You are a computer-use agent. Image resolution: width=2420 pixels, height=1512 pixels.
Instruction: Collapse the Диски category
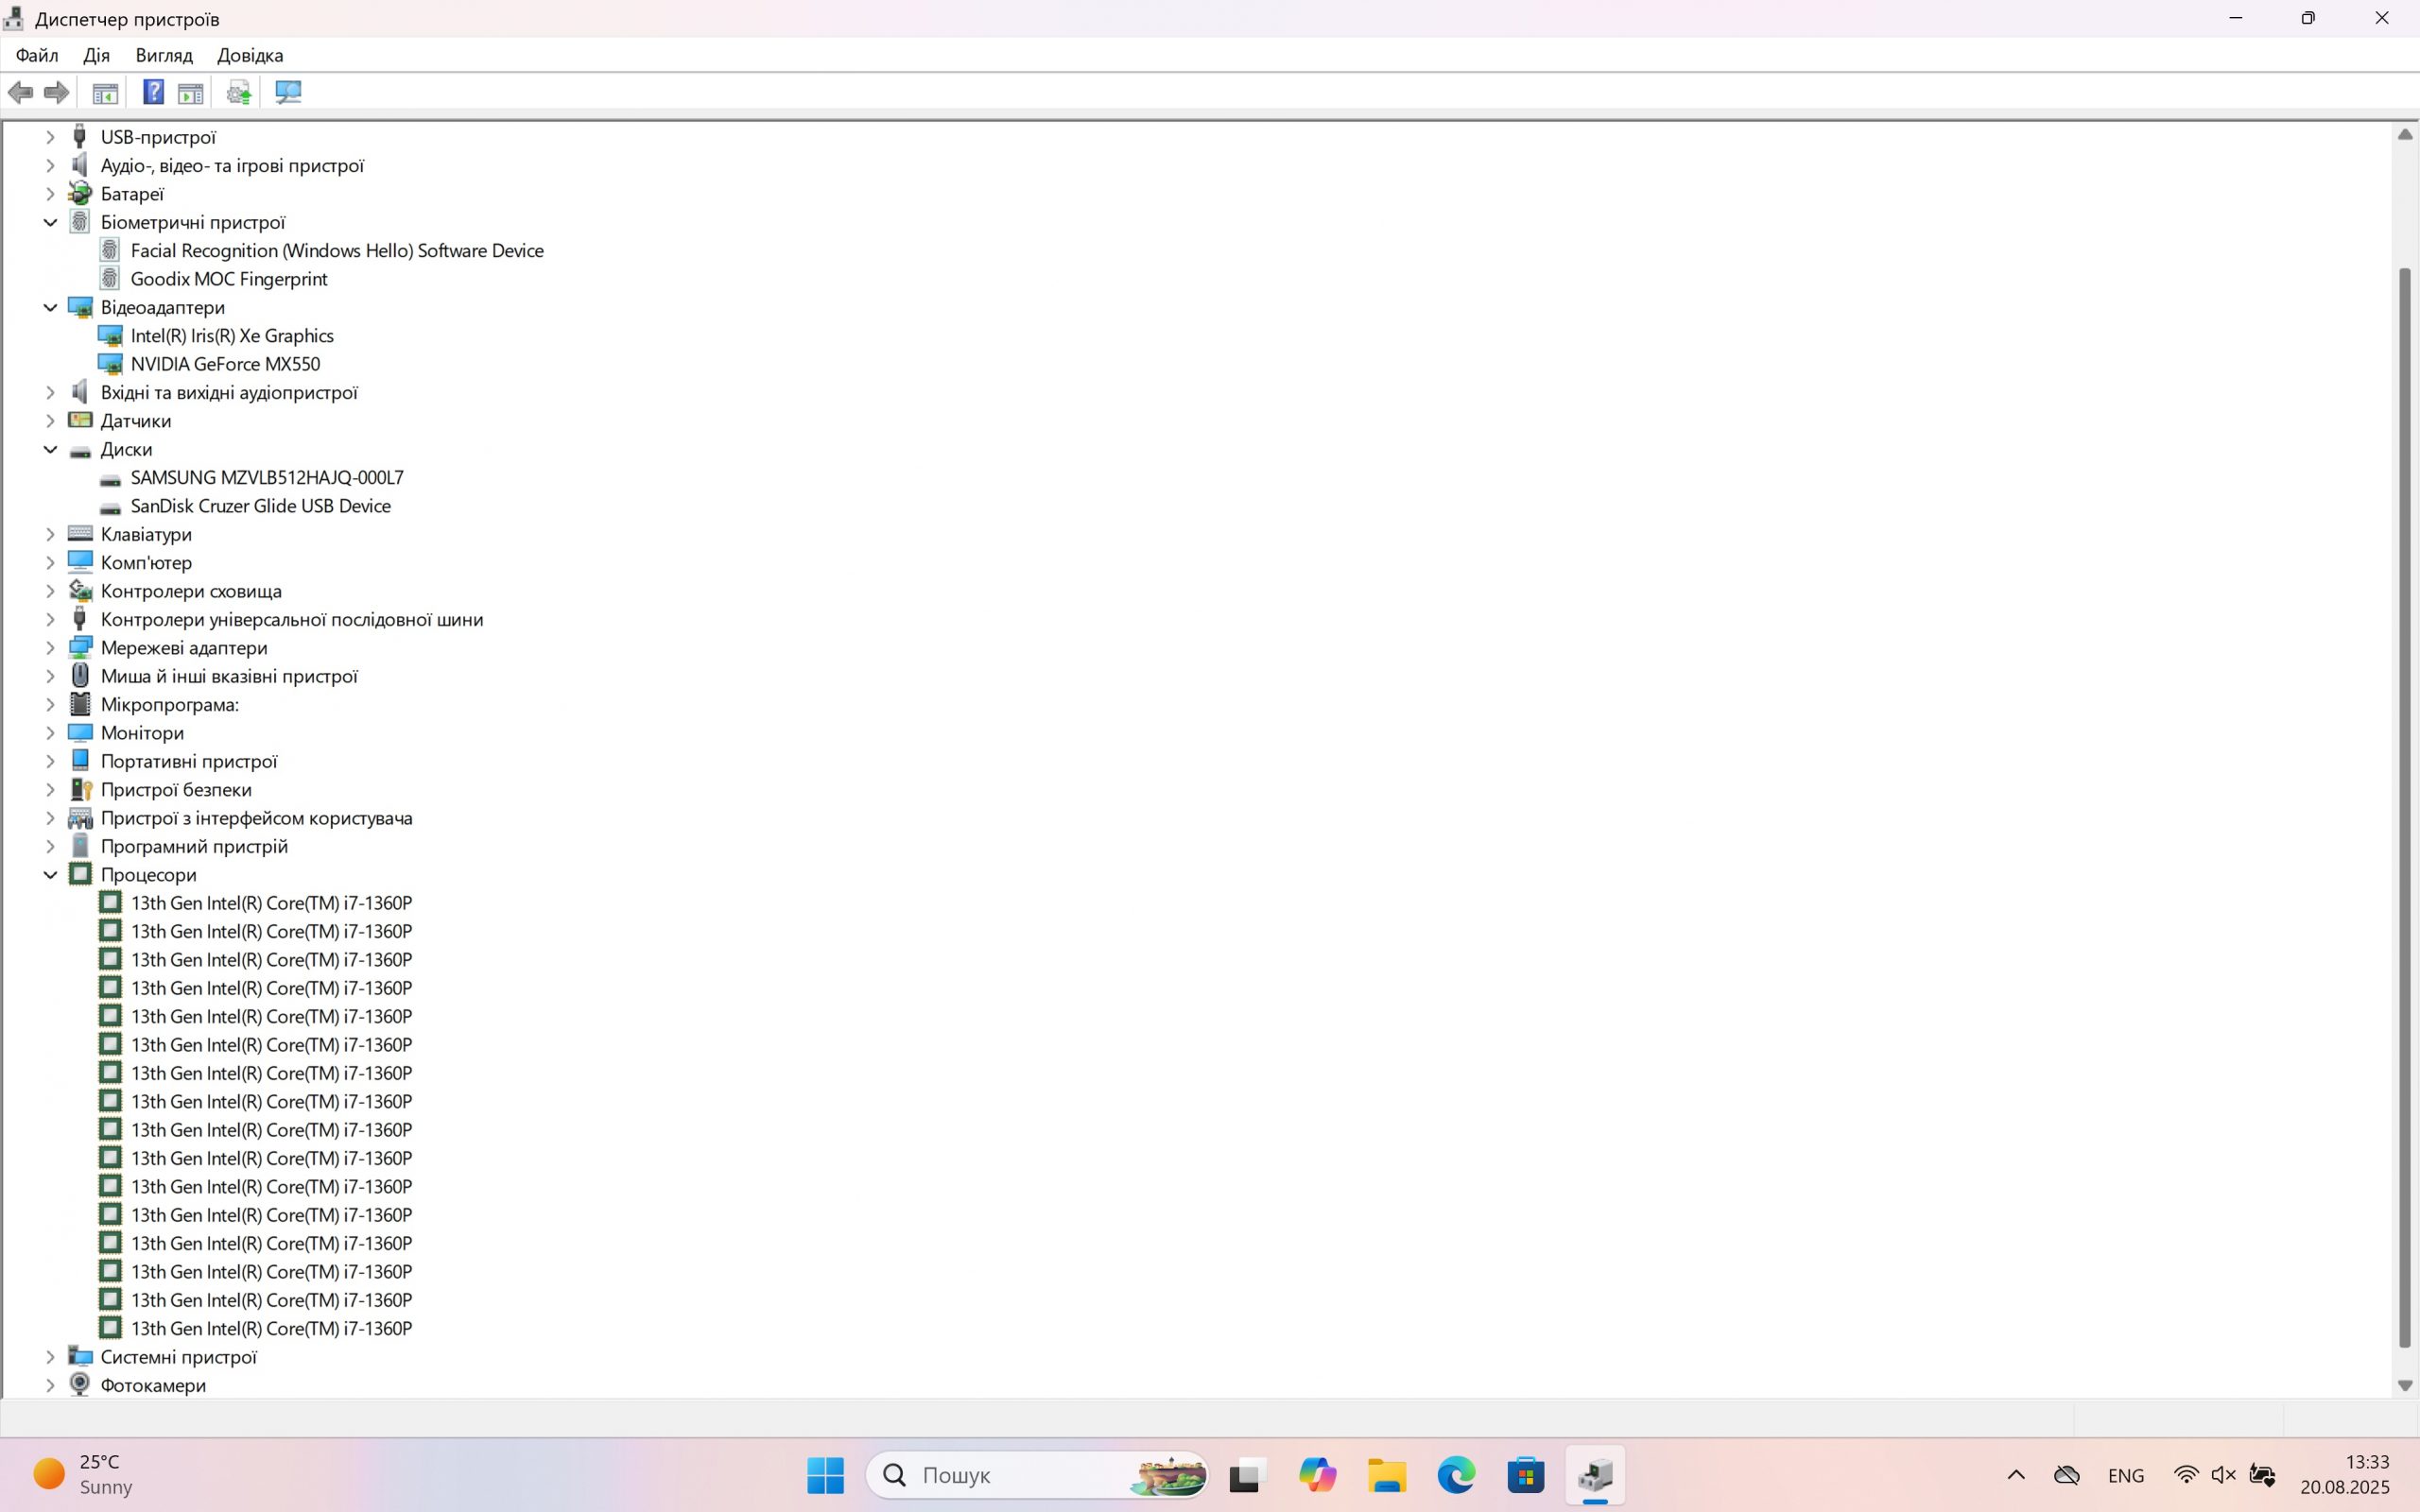[50, 449]
